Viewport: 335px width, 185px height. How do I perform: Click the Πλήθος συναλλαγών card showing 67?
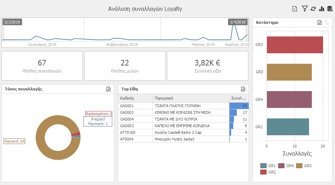pyautogui.click(x=42, y=66)
